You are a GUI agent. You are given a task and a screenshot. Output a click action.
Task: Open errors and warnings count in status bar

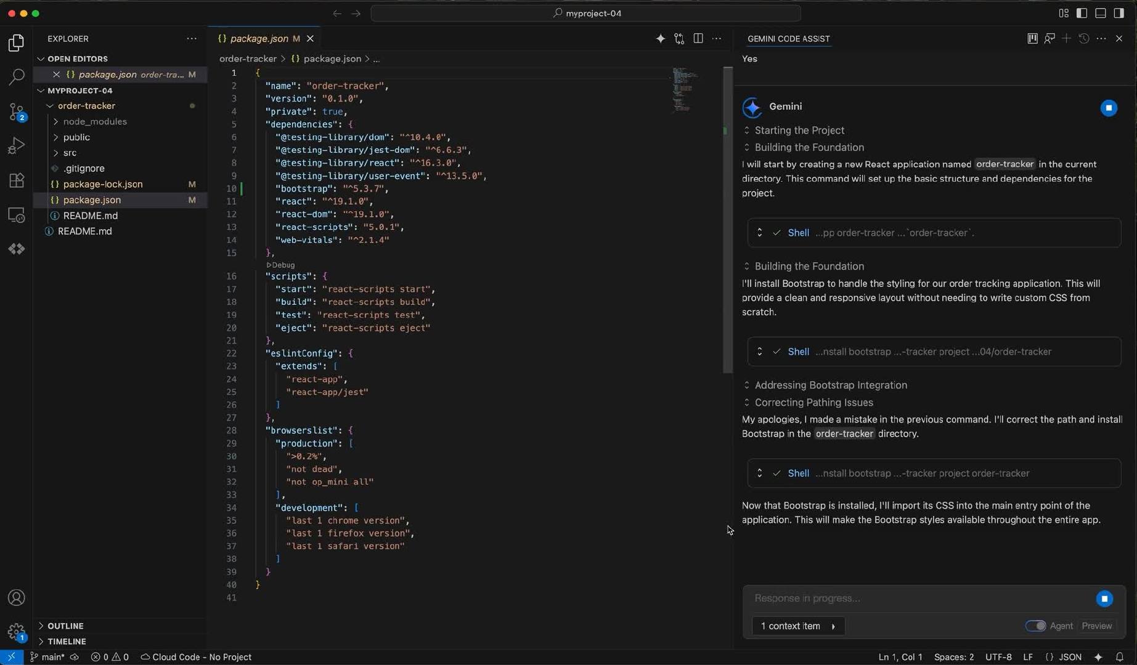tap(110, 657)
